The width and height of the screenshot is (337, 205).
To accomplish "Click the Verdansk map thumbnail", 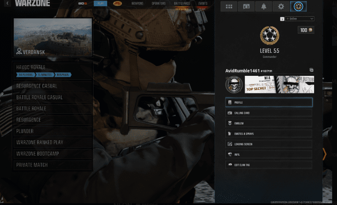I will (x=53, y=37).
